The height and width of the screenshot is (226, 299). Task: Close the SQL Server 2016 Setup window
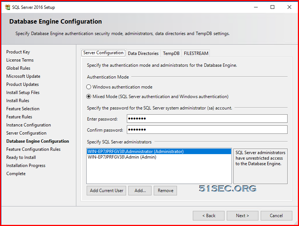[x=289, y=7]
